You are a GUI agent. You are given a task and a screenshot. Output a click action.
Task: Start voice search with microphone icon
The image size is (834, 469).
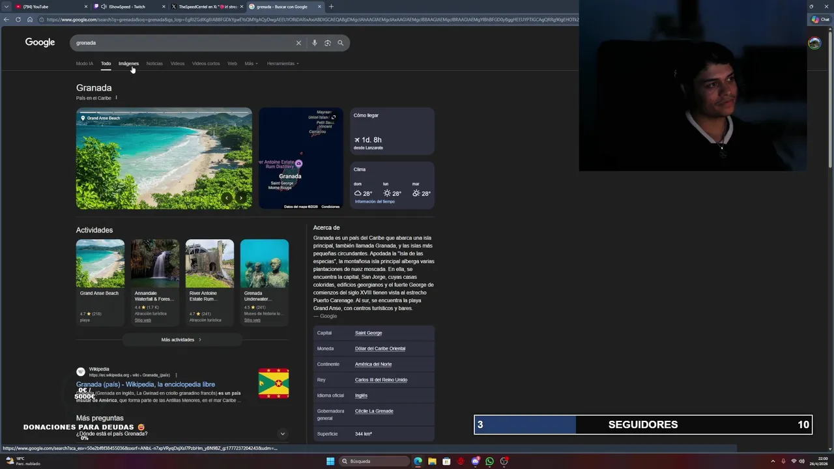(x=314, y=43)
